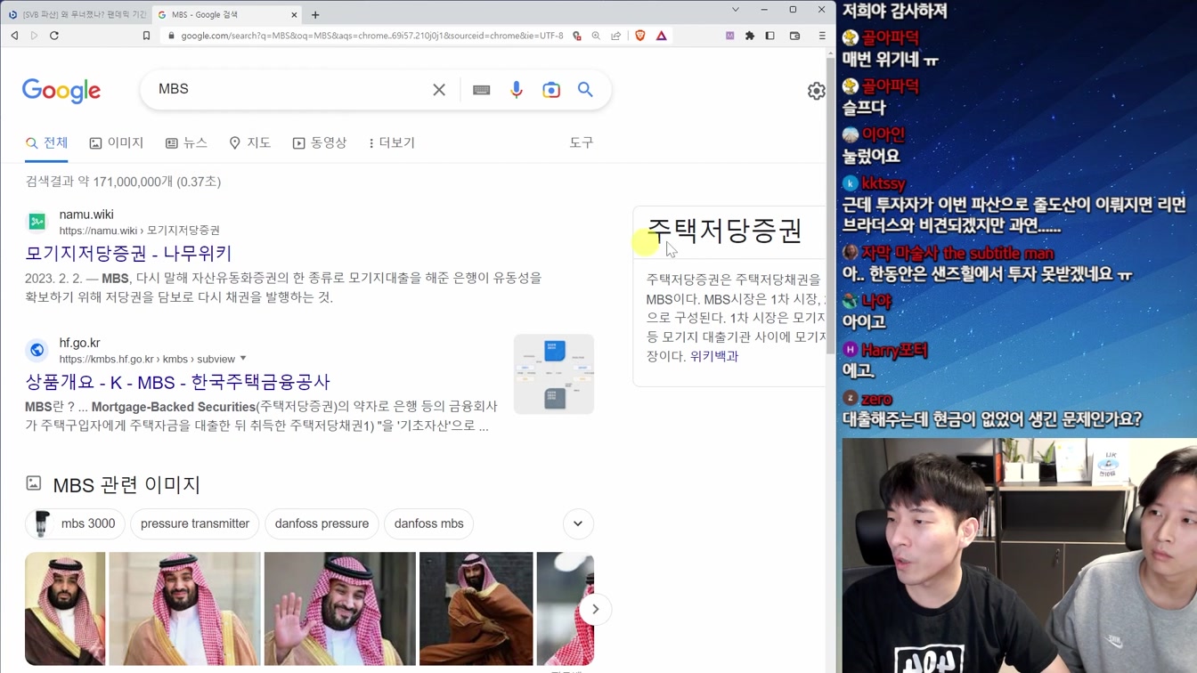Click the address bar URL
The image size is (1197, 673).
tap(371, 36)
